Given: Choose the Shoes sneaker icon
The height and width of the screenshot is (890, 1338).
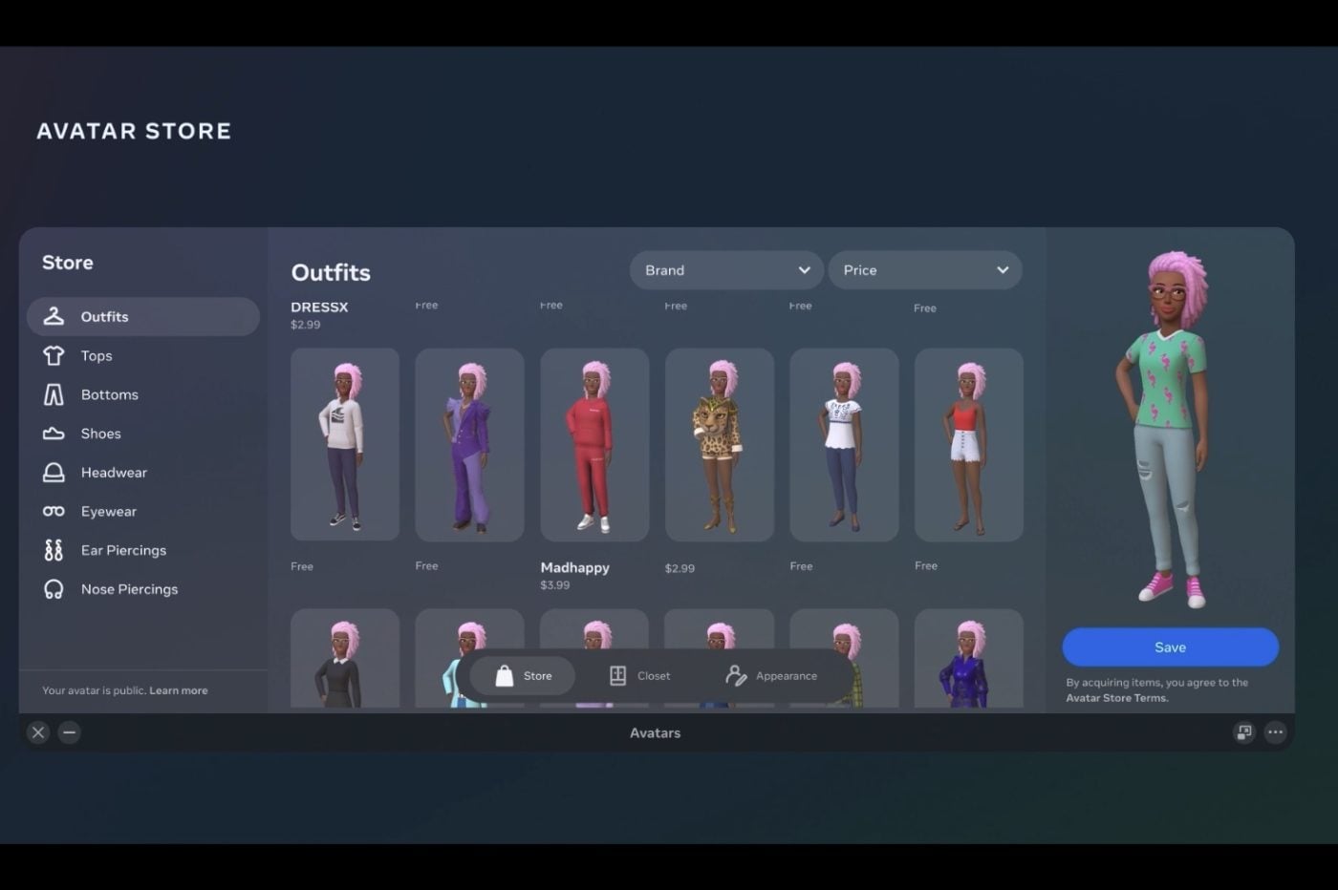Looking at the screenshot, I should pyautogui.click(x=54, y=434).
